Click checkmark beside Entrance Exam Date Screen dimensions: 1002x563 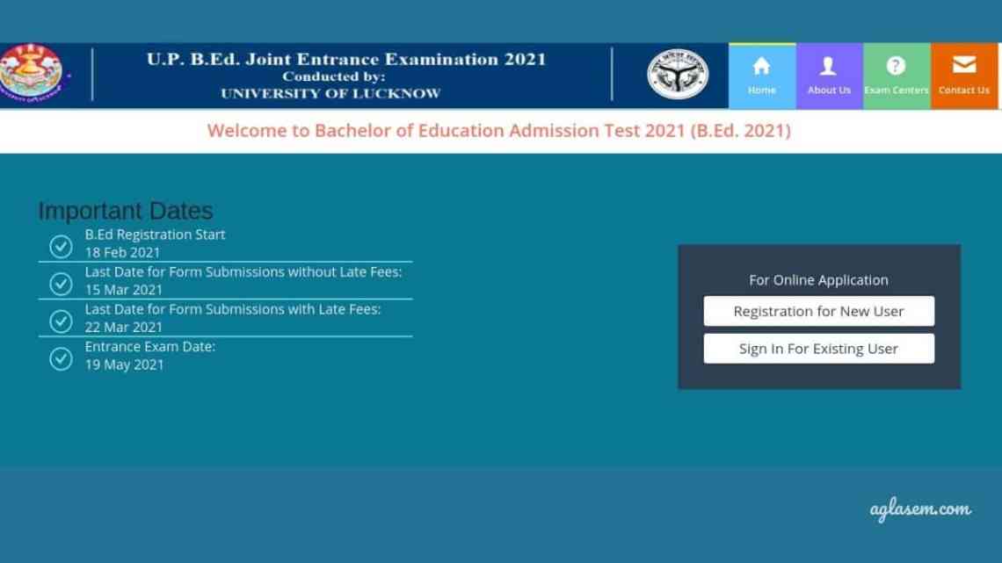(60, 359)
